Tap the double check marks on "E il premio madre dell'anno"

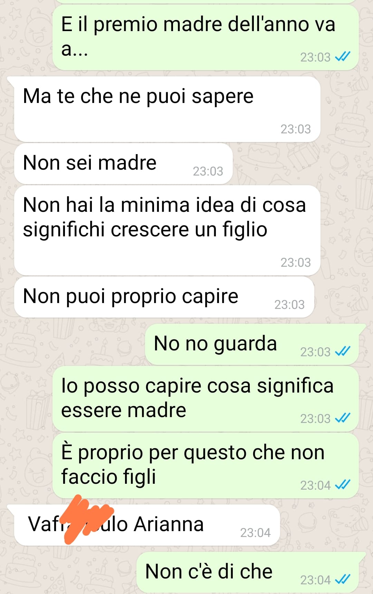pos(343,57)
